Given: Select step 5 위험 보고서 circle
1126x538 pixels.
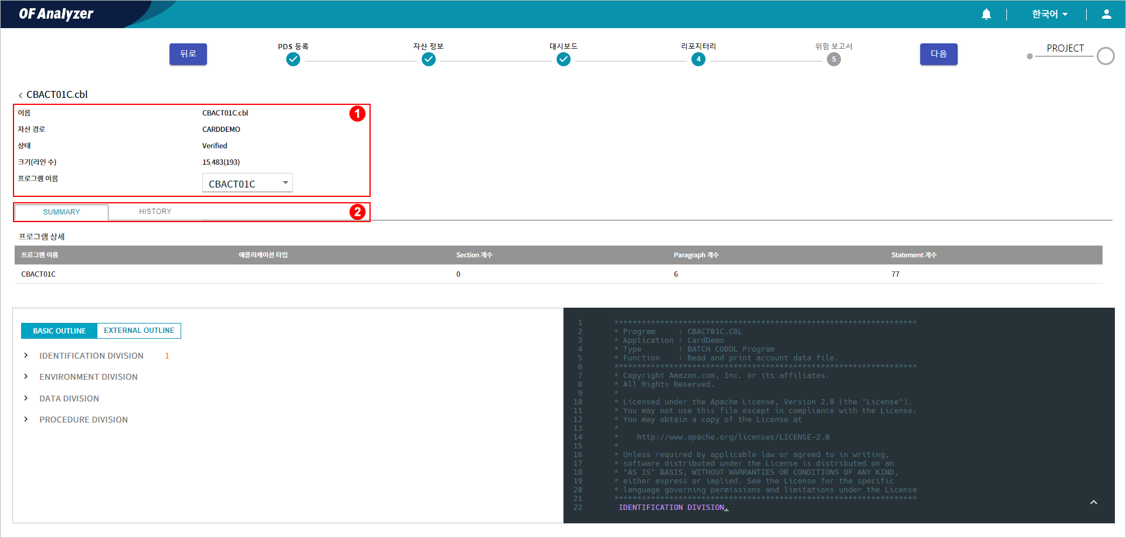Looking at the screenshot, I should coord(834,59).
